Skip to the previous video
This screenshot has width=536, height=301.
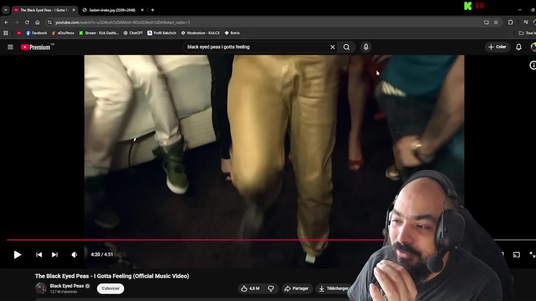coord(39,255)
